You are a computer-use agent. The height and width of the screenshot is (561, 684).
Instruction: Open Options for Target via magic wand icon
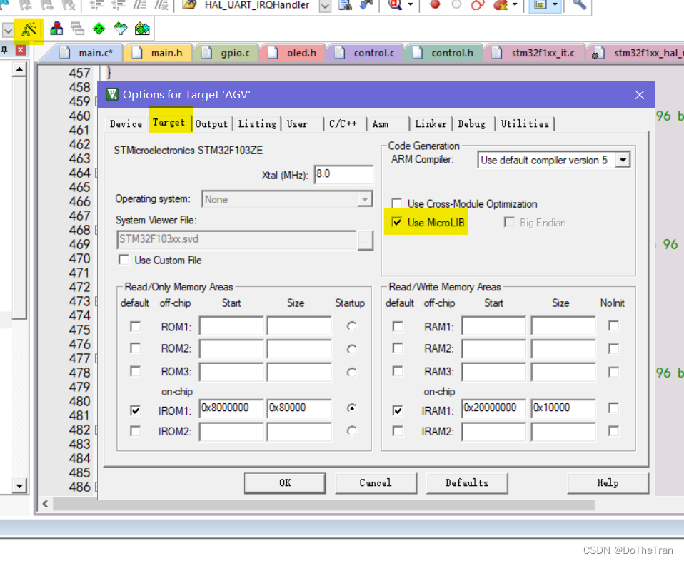pos(29,30)
